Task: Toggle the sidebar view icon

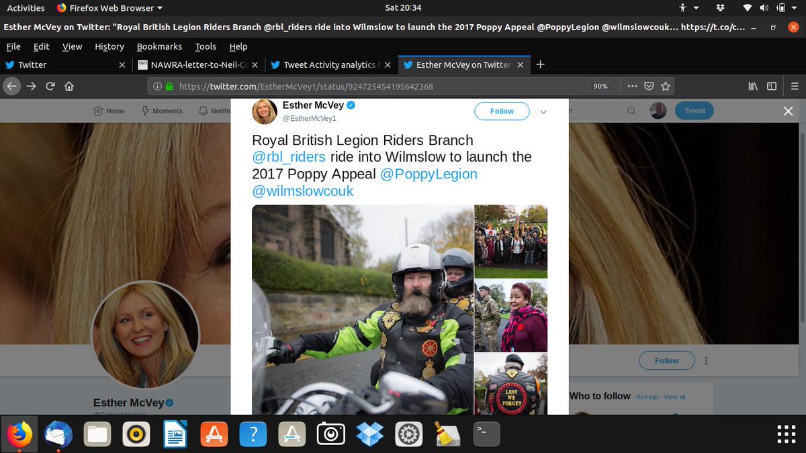Action: 772,86
